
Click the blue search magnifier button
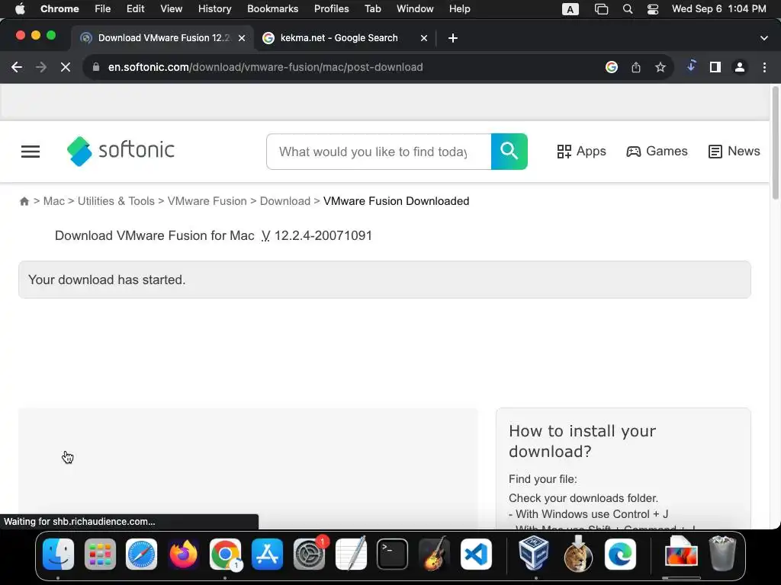(x=509, y=152)
